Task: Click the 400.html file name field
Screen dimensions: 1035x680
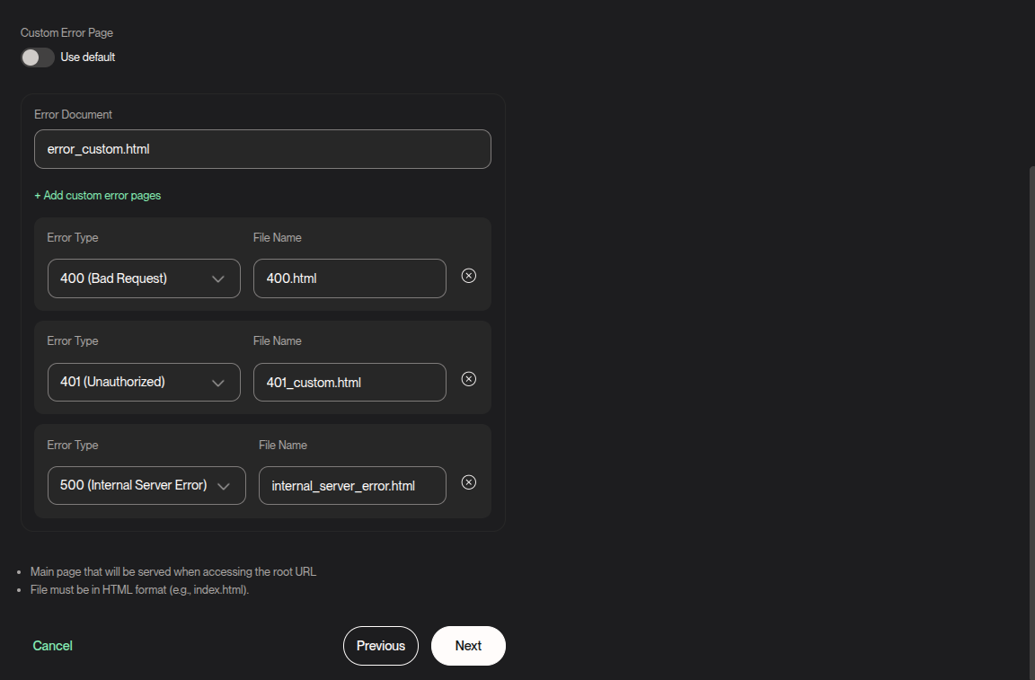Action: point(349,278)
